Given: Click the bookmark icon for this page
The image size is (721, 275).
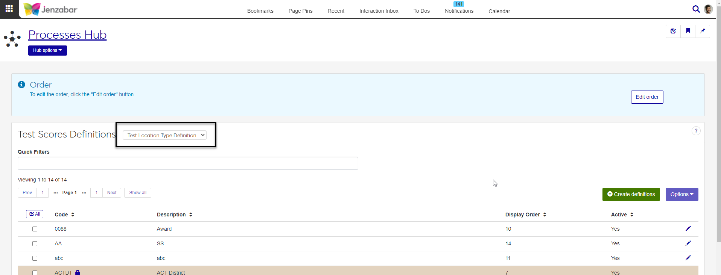Looking at the screenshot, I should pos(688,31).
